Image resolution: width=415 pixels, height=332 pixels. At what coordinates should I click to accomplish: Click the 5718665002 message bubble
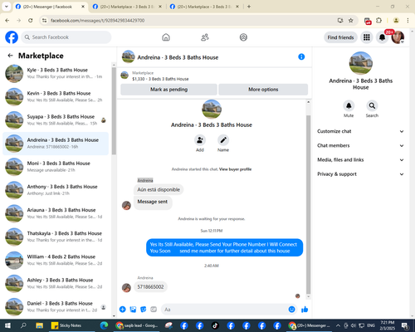click(150, 287)
